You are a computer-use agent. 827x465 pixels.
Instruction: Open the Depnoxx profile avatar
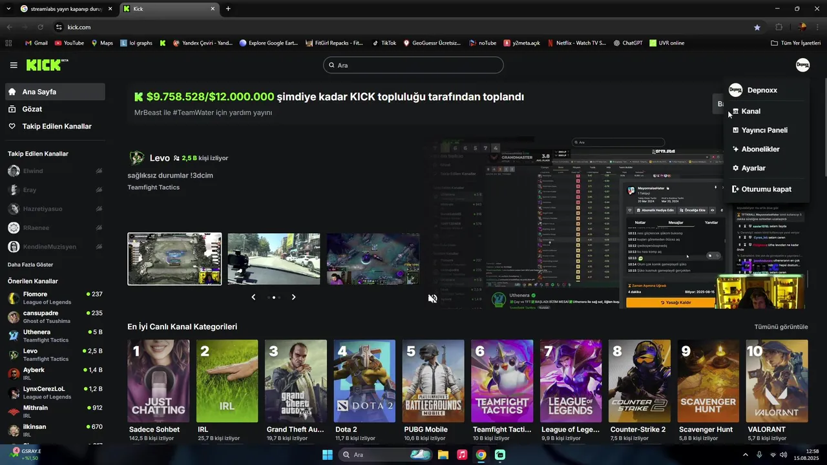point(802,65)
